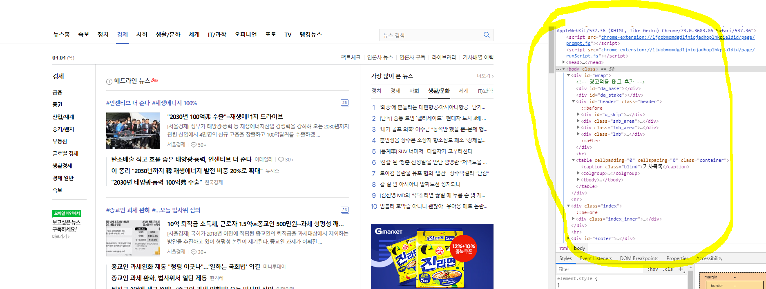Open ranked article 5 about SUV 디젤차
This screenshot has height=289, width=766.
pos(426,151)
